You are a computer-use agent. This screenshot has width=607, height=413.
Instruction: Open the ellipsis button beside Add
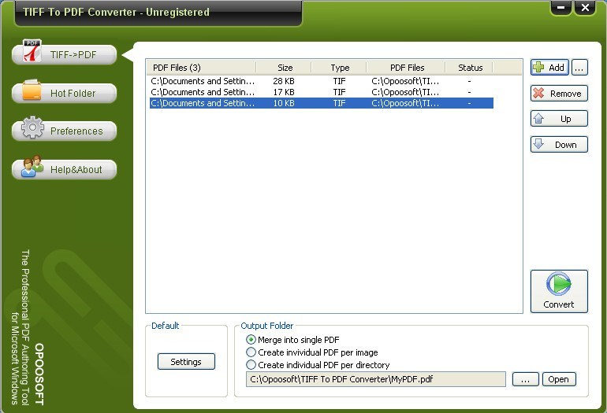(579, 67)
